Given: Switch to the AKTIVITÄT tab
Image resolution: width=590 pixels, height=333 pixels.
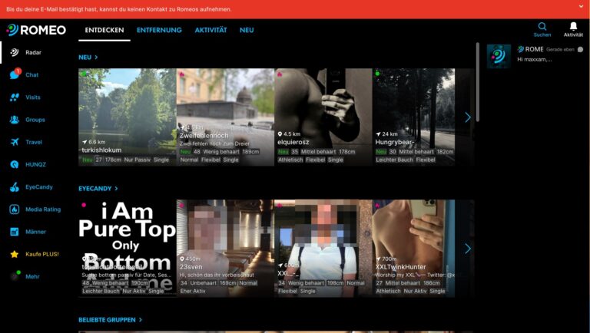Looking at the screenshot, I should tap(210, 30).
